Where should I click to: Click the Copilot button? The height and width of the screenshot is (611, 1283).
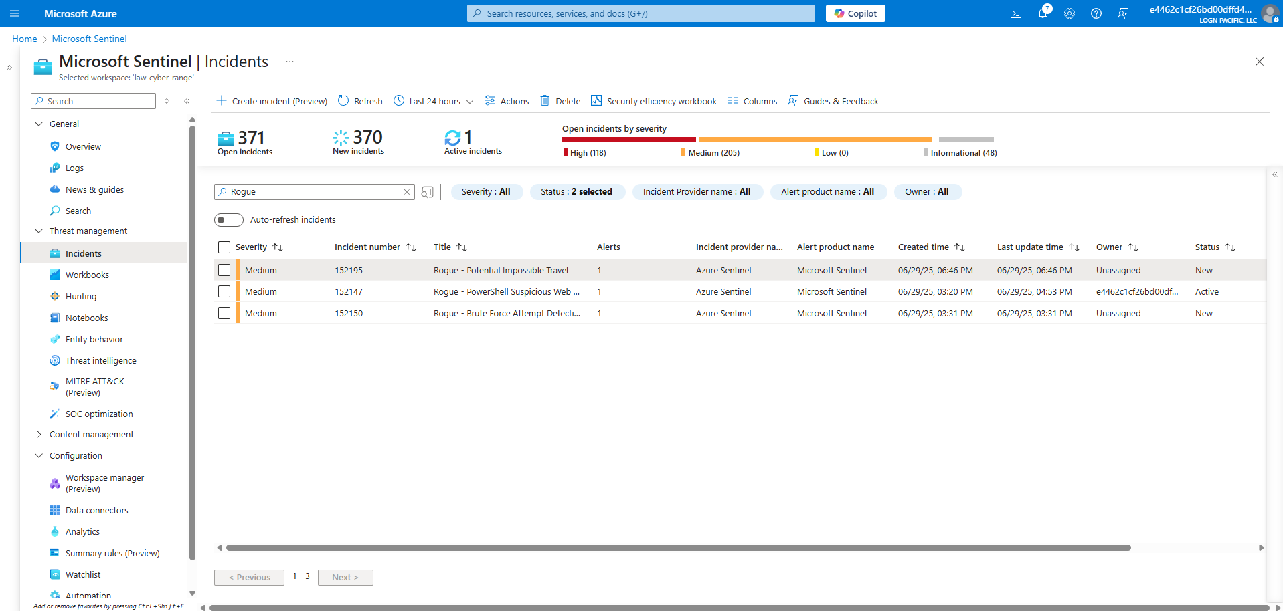[x=855, y=13]
